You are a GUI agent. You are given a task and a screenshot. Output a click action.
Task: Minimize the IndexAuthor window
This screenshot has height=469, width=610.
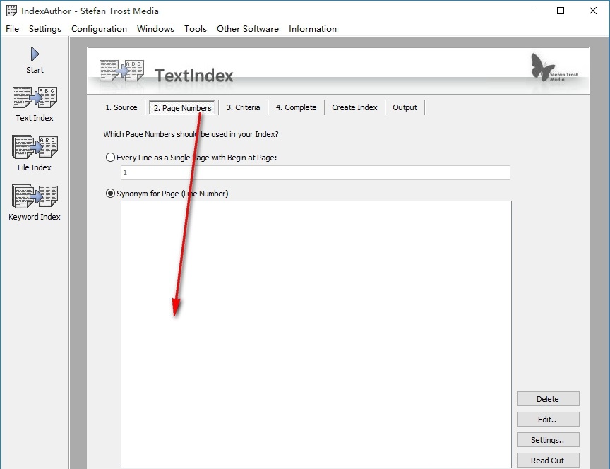click(529, 11)
